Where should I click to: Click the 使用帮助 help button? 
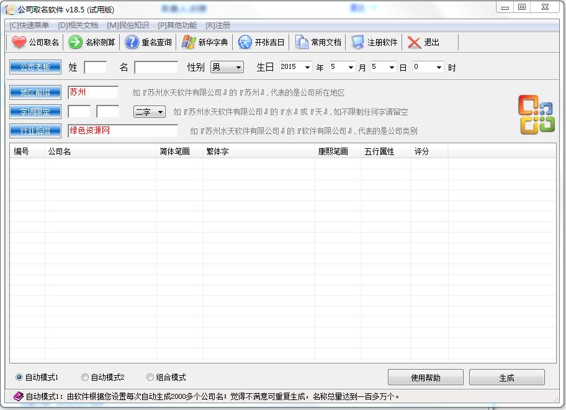425,377
